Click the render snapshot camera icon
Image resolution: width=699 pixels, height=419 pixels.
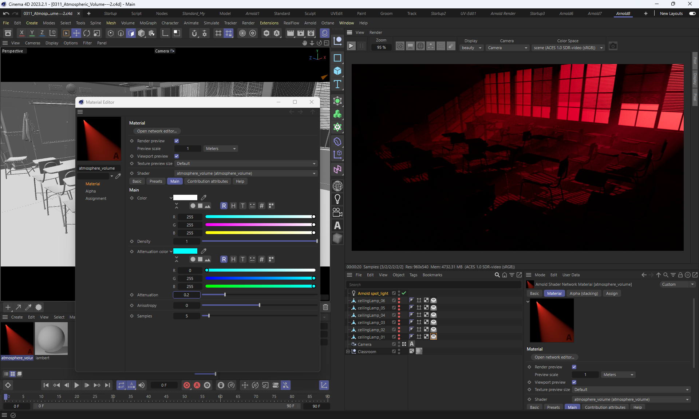[613, 46]
